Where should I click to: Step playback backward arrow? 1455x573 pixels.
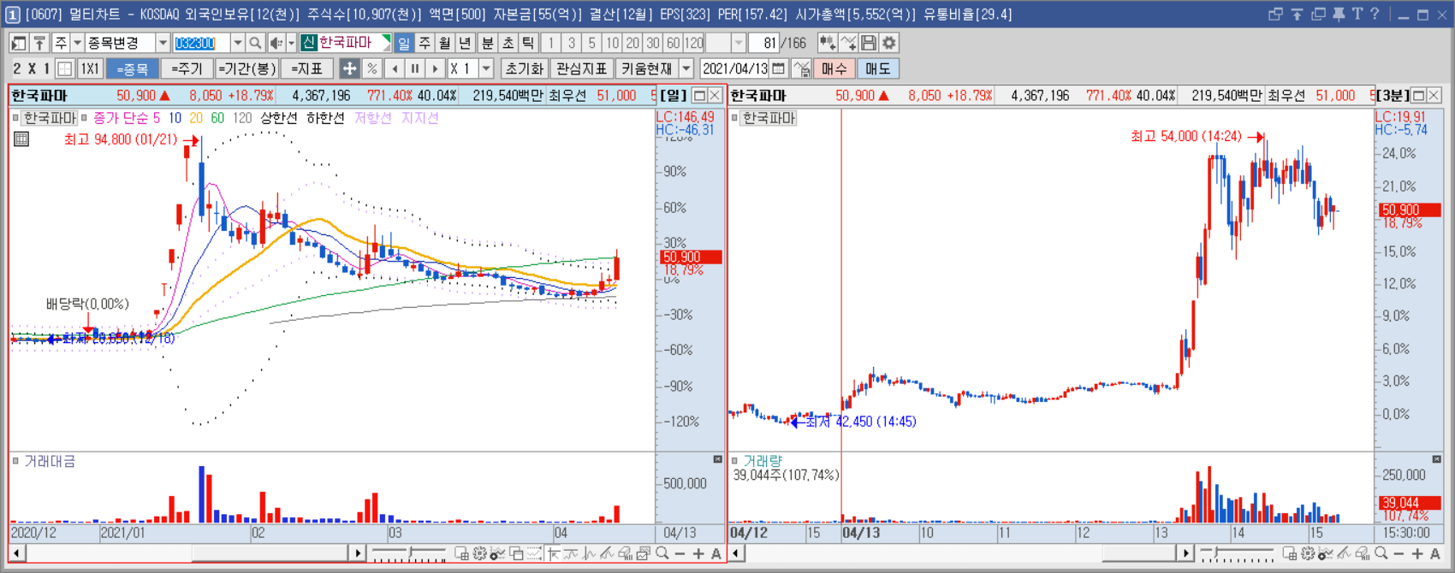click(395, 68)
